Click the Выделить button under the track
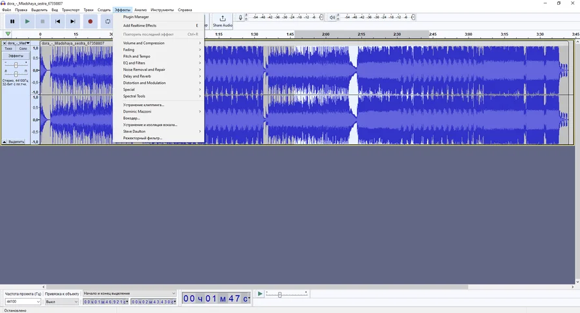The image size is (580, 313). pyautogui.click(x=16, y=141)
